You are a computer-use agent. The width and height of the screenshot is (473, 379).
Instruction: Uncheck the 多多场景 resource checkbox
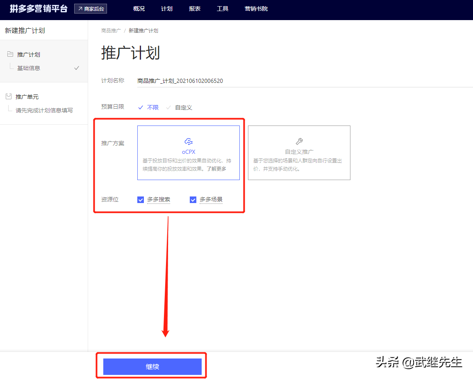[193, 199]
